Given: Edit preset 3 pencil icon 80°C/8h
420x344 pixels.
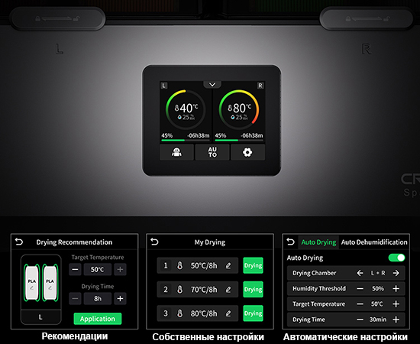Looking at the screenshot, I should (x=228, y=313).
